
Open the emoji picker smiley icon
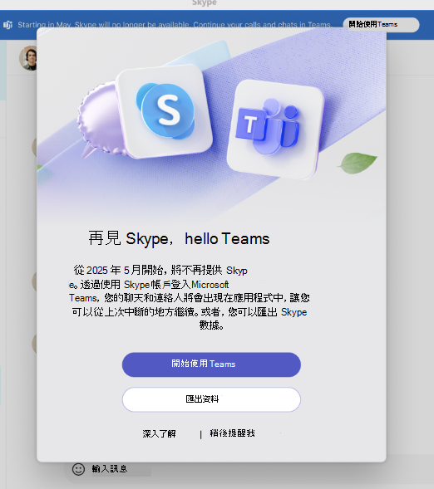(x=78, y=469)
